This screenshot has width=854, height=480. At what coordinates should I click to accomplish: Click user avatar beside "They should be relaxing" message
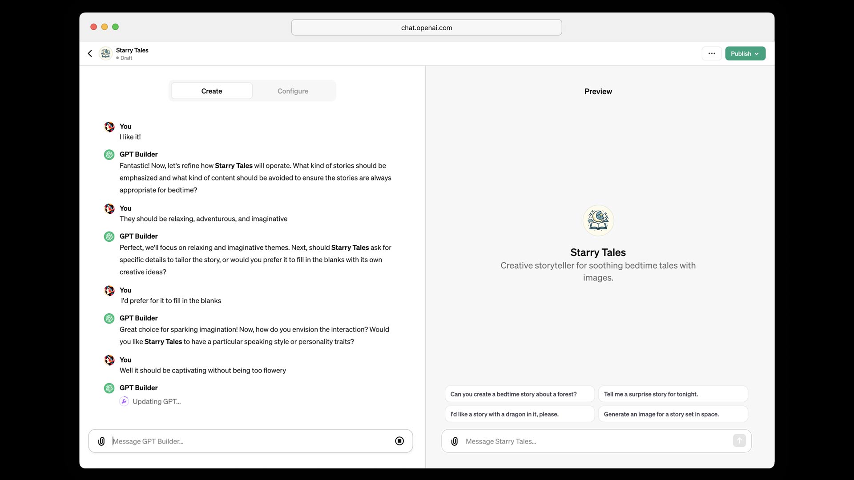click(x=109, y=208)
